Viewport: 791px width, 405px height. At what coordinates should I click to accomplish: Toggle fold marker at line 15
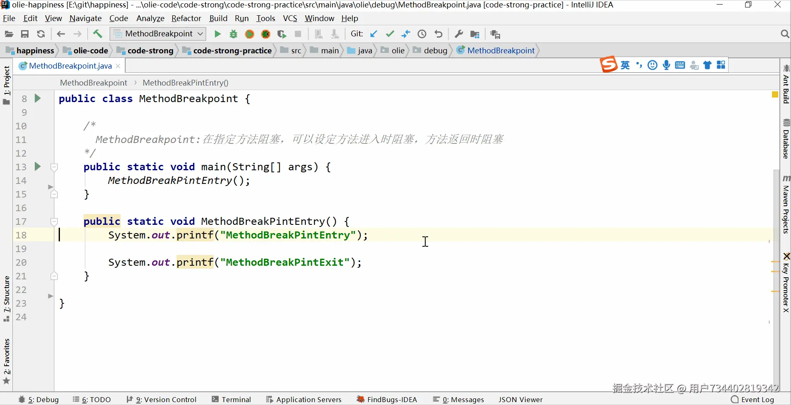click(x=54, y=194)
